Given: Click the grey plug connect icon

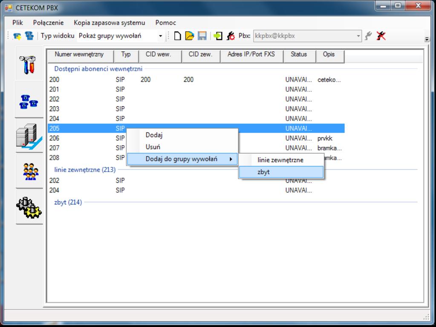Looking at the screenshot, I should (368, 36).
